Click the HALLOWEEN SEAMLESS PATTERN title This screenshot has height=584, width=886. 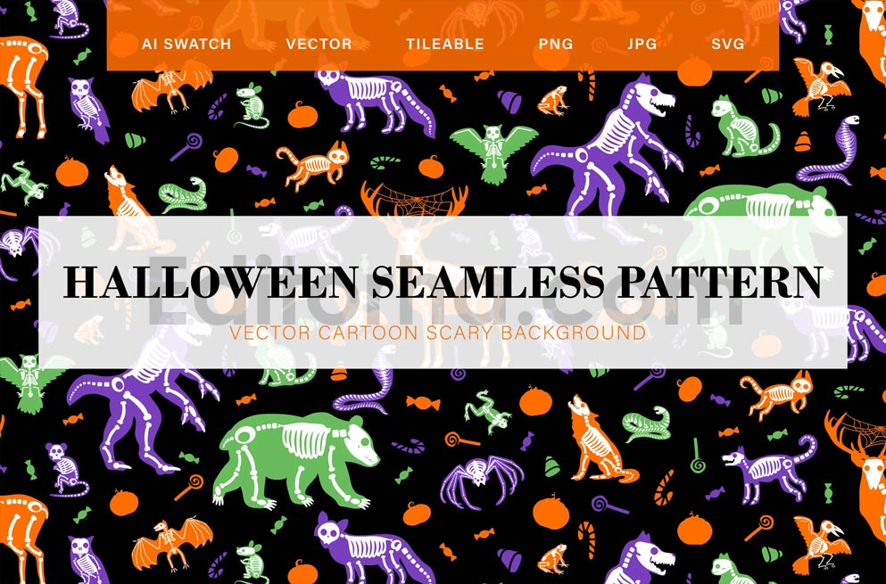coord(443,281)
